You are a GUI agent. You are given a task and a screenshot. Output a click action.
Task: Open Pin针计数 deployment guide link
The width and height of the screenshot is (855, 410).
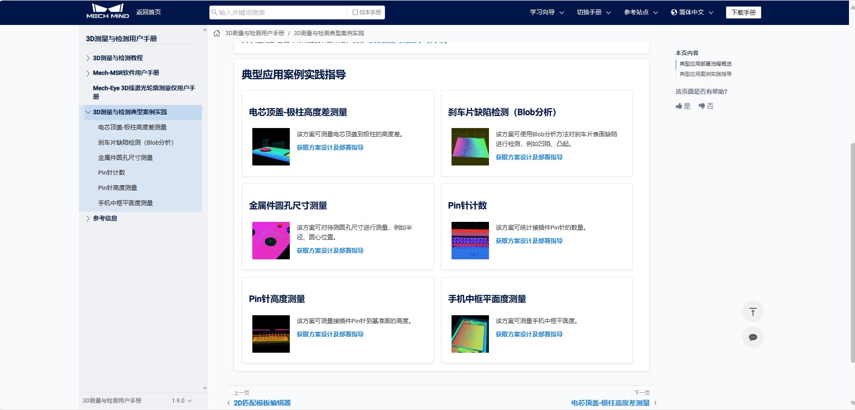529,241
